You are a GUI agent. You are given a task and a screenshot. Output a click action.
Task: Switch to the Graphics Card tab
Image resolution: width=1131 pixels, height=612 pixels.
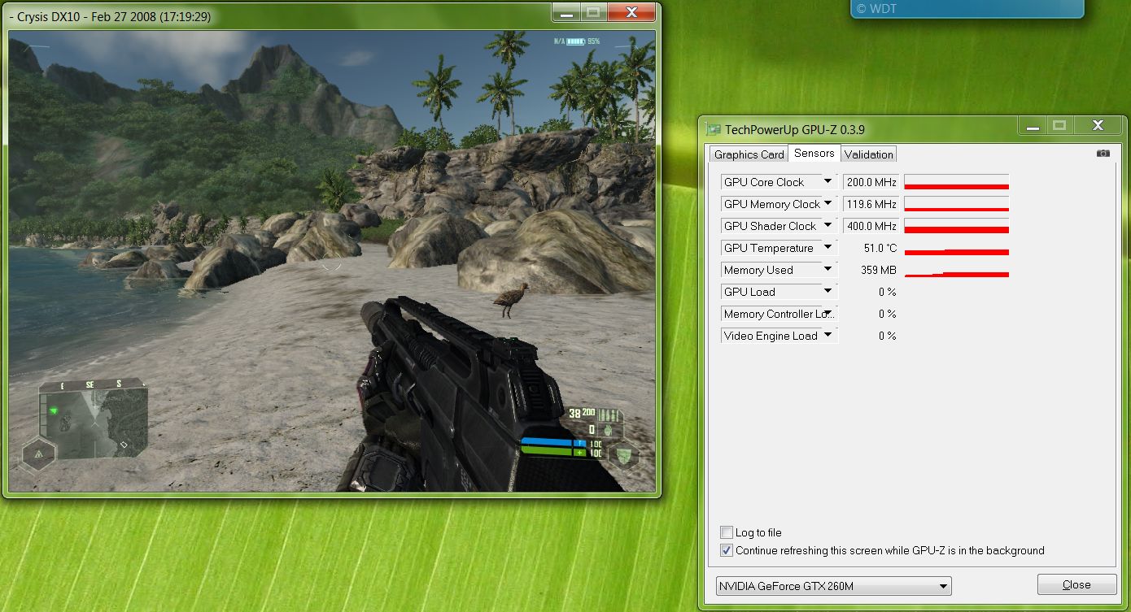click(x=749, y=154)
